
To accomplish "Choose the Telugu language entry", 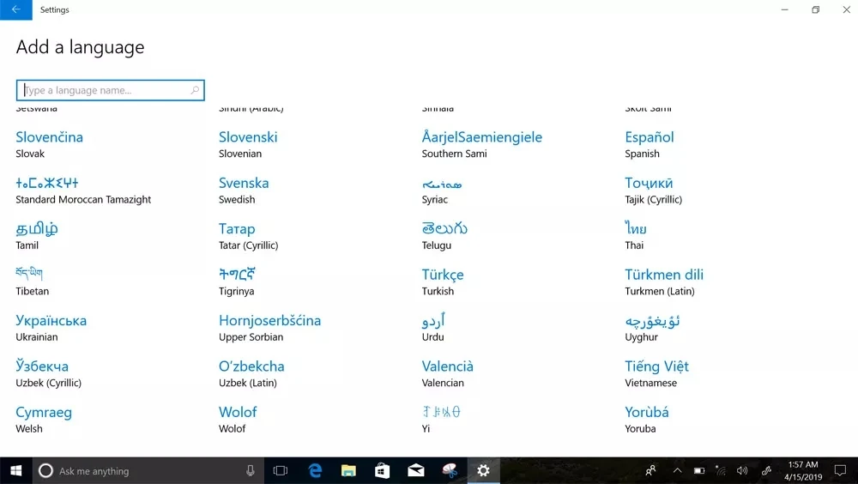I will [444, 236].
